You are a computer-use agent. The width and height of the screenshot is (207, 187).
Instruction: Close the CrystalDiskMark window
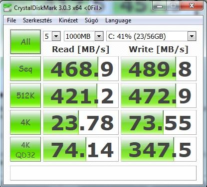192,6
